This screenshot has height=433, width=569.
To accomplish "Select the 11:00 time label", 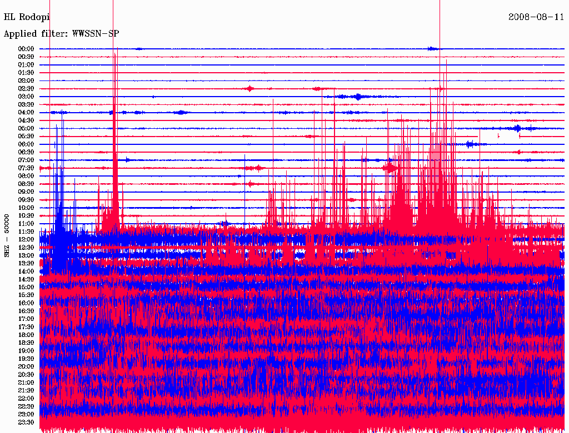I will click(x=26, y=224).
